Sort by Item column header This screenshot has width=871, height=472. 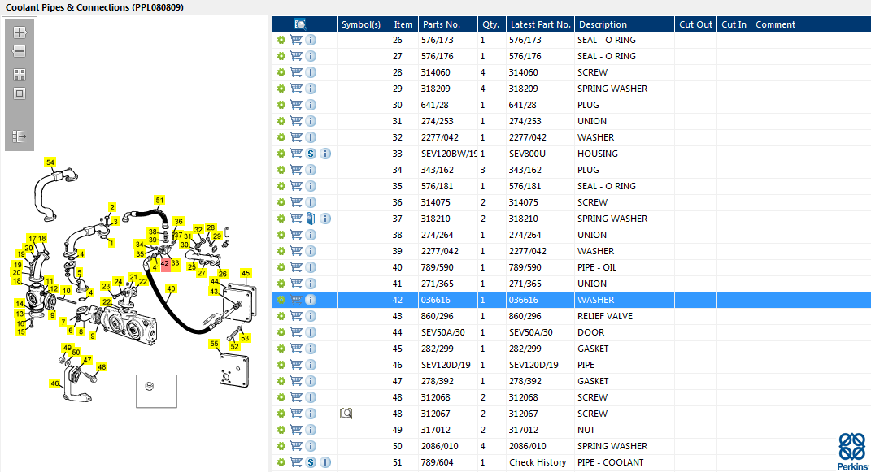[x=403, y=24]
